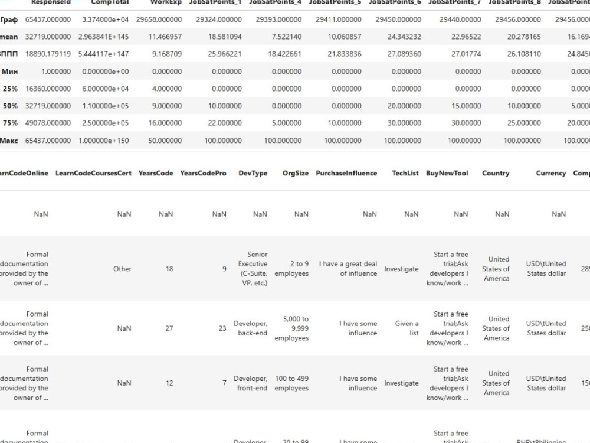The height and width of the screenshot is (443, 590).
Task: Click 'I have a great deal of influence'
Action: pyautogui.click(x=348, y=269)
